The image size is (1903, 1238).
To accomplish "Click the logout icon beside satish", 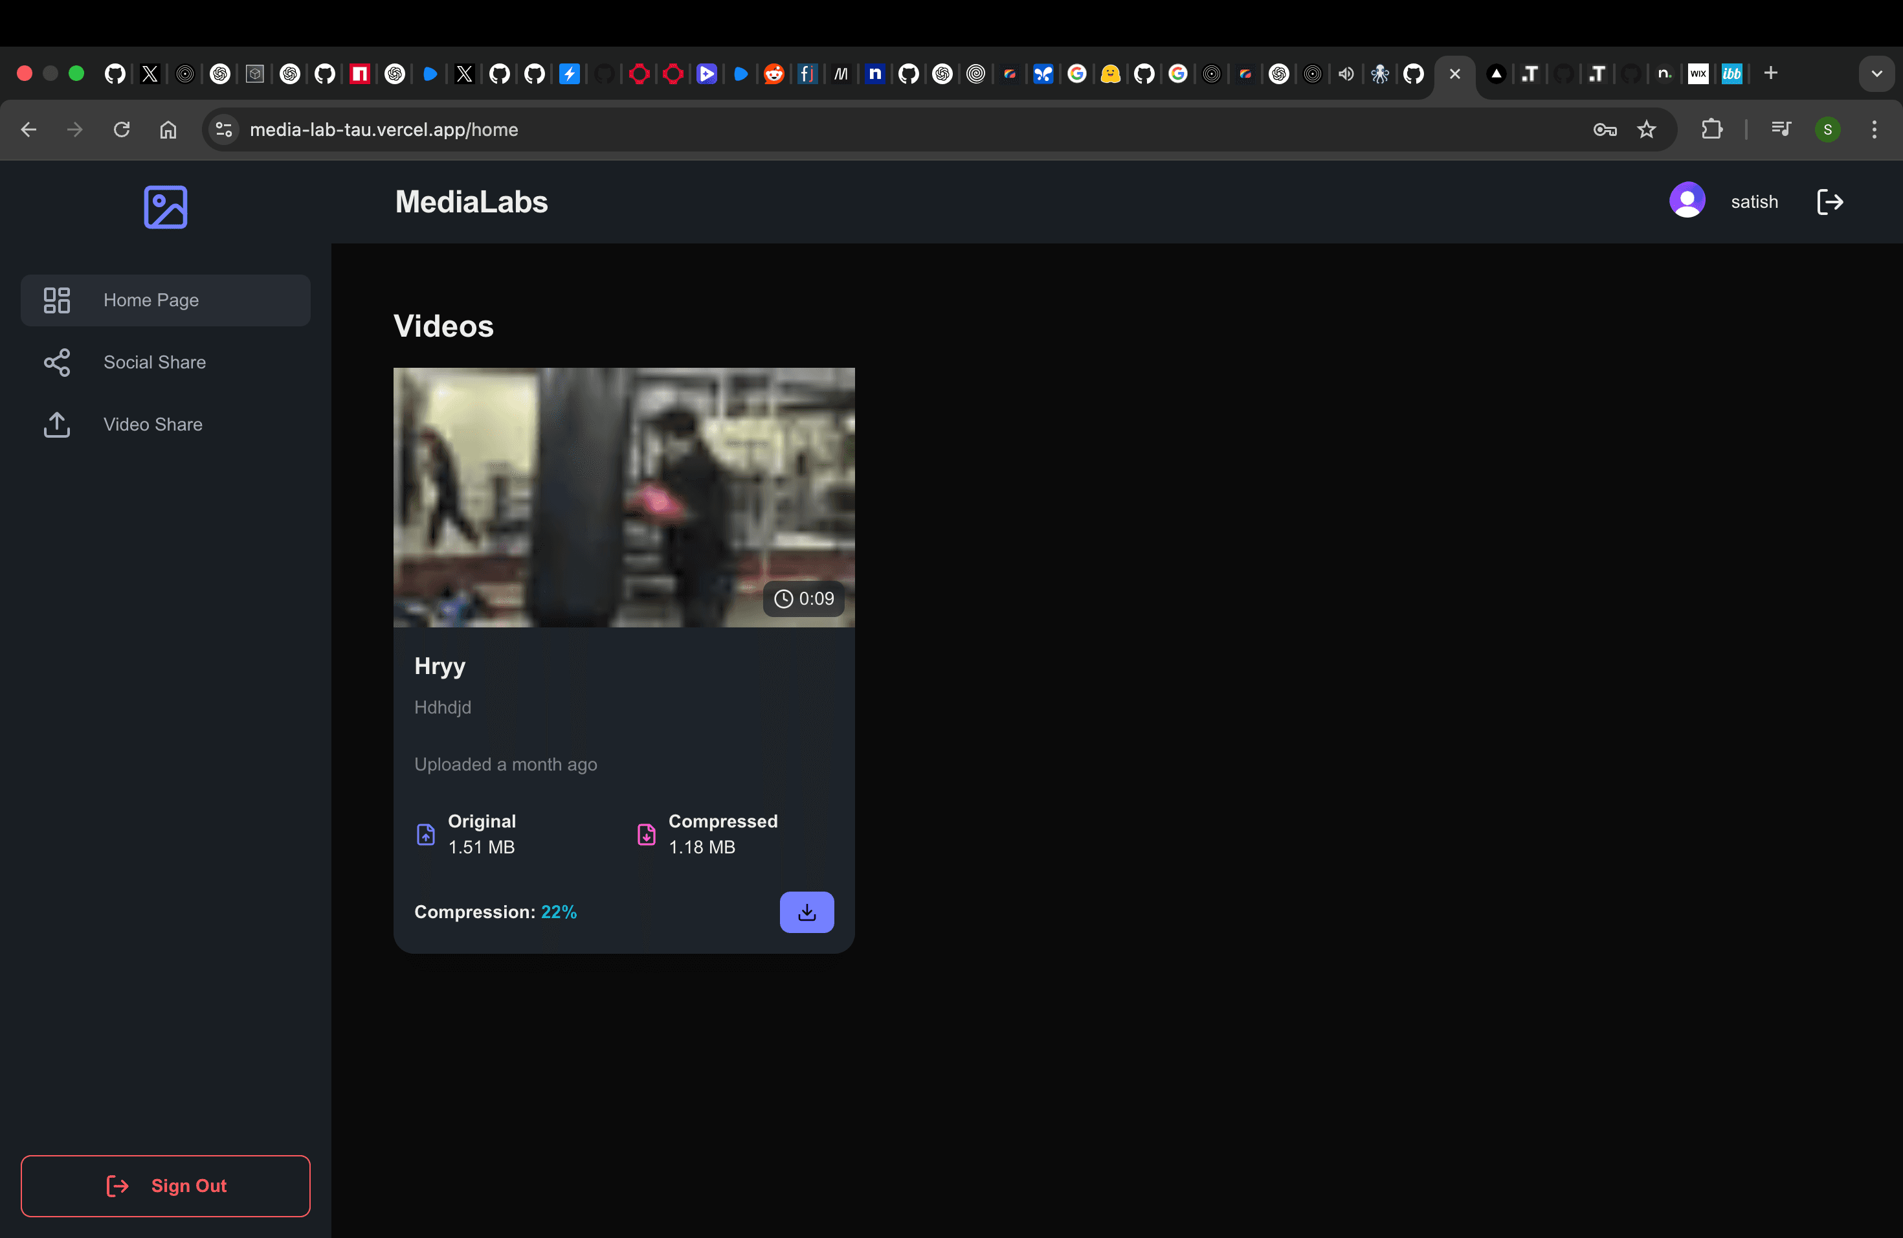I will [1829, 202].
